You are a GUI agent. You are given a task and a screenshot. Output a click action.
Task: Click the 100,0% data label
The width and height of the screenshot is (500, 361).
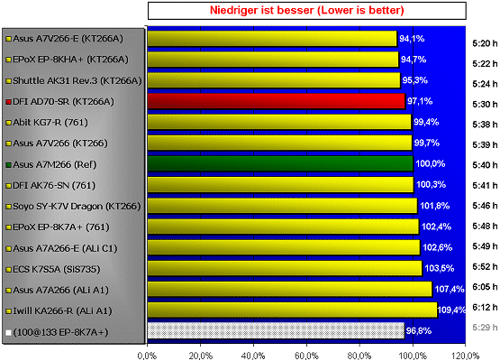431,164
